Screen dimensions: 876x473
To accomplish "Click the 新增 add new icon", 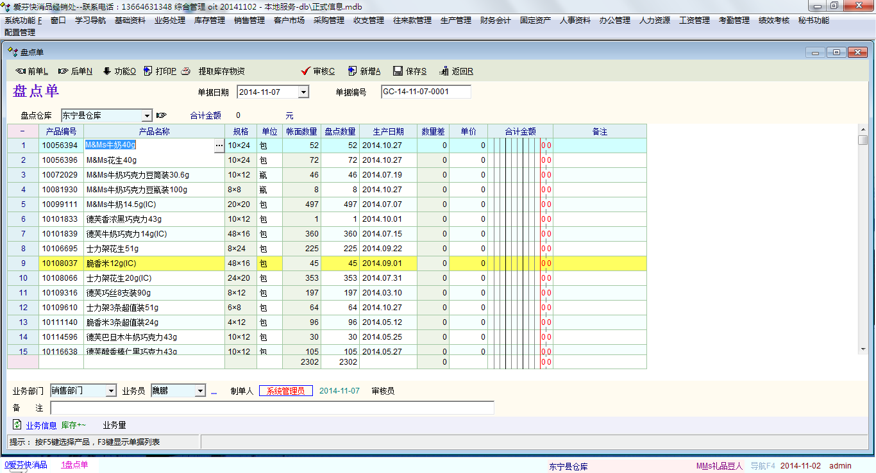I will (x=351, y=71).
